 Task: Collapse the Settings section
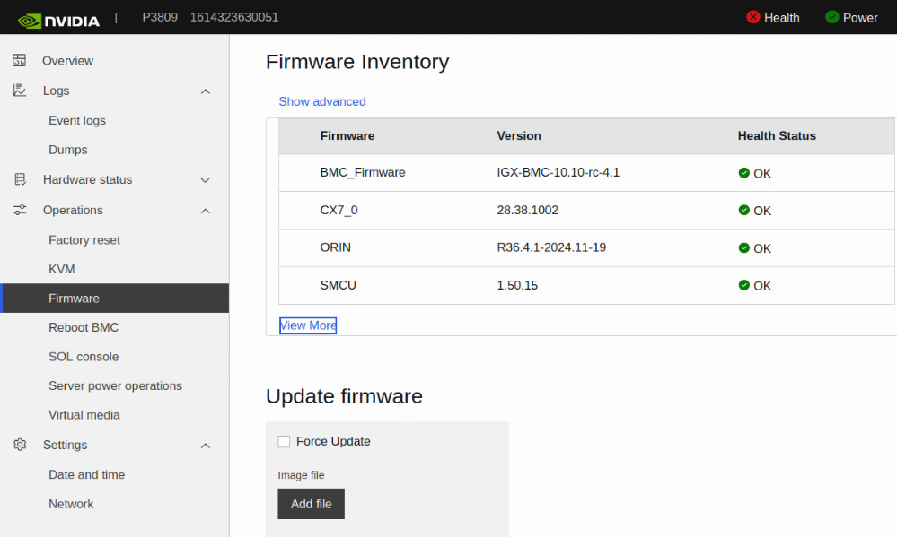click(205, 445)
